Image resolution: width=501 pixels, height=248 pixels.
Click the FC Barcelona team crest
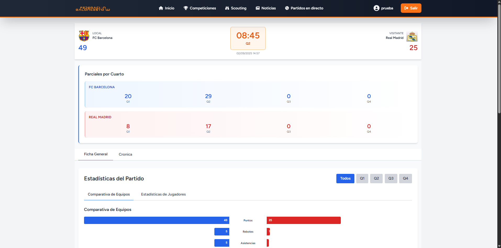[84, 36]
